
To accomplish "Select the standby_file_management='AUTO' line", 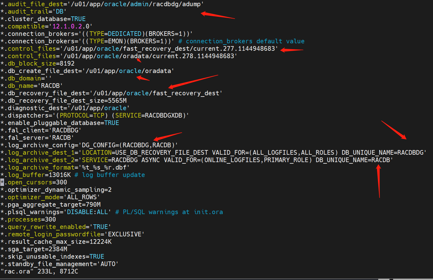I will (x=59, y=264).
